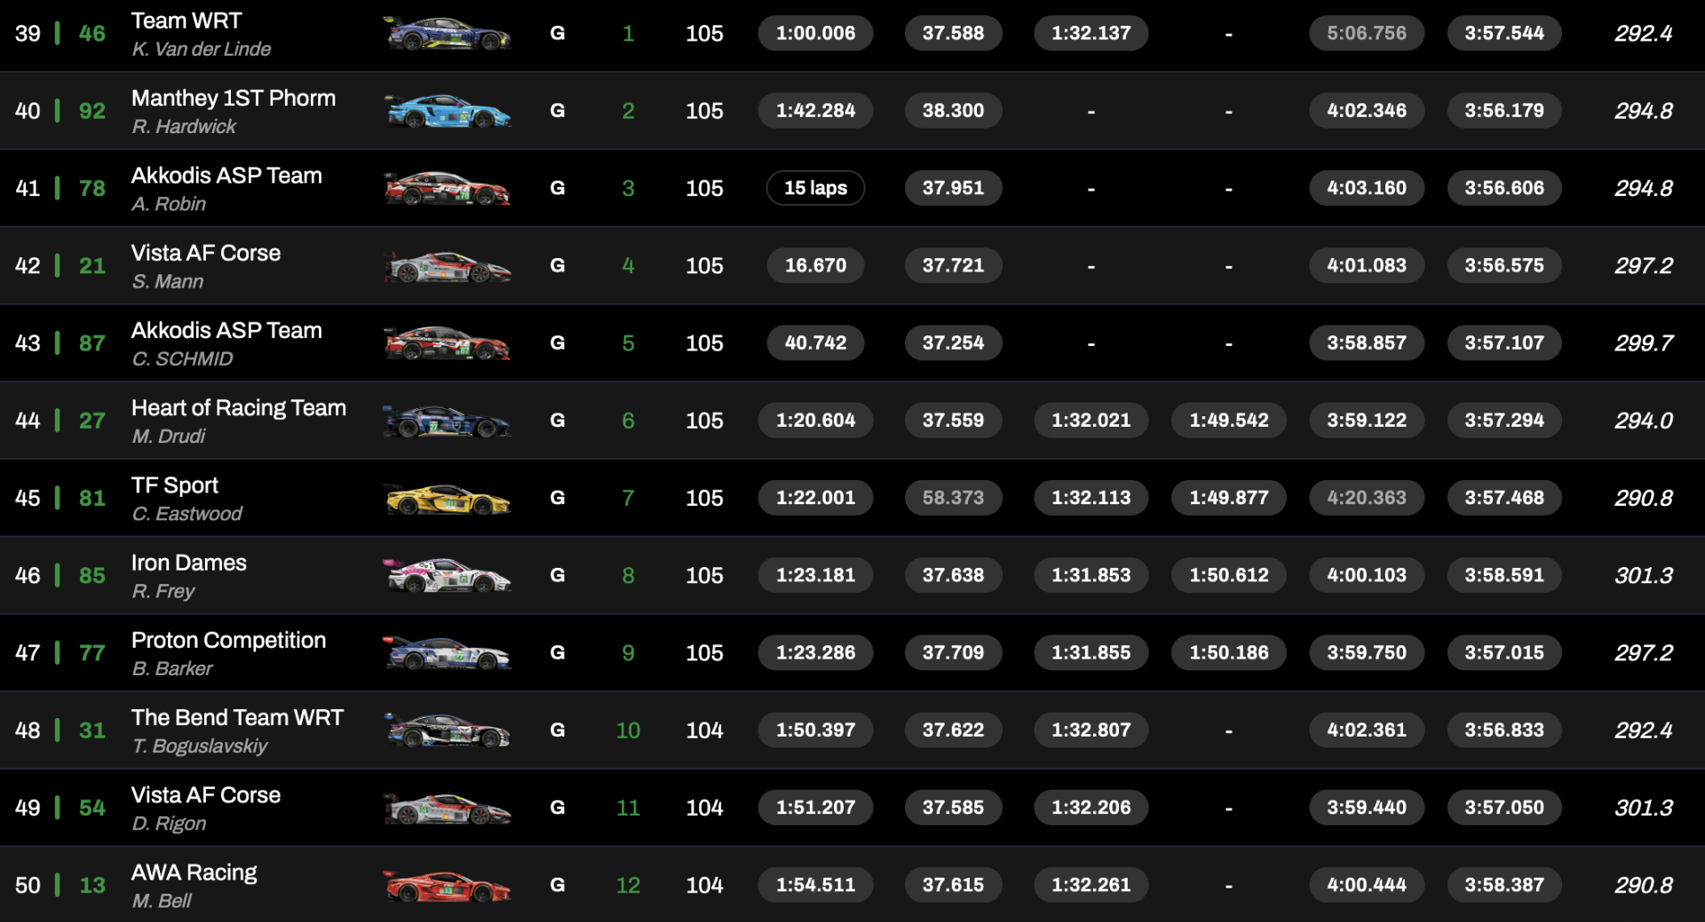This screenshot has width=1705, height=922.
Task: Click car number 54 in green
Action: (92, 808)
